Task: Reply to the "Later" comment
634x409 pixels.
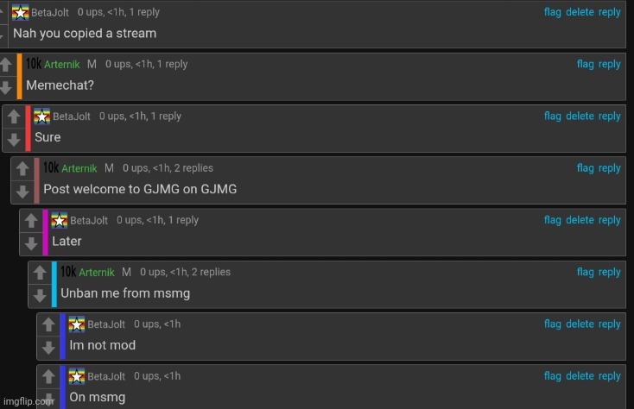Action: tap(609, 220)
